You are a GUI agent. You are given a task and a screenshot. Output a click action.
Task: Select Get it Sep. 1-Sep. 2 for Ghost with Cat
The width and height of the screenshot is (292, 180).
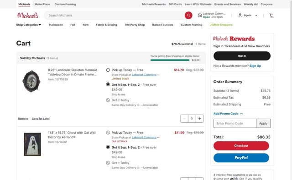point(108,147)
